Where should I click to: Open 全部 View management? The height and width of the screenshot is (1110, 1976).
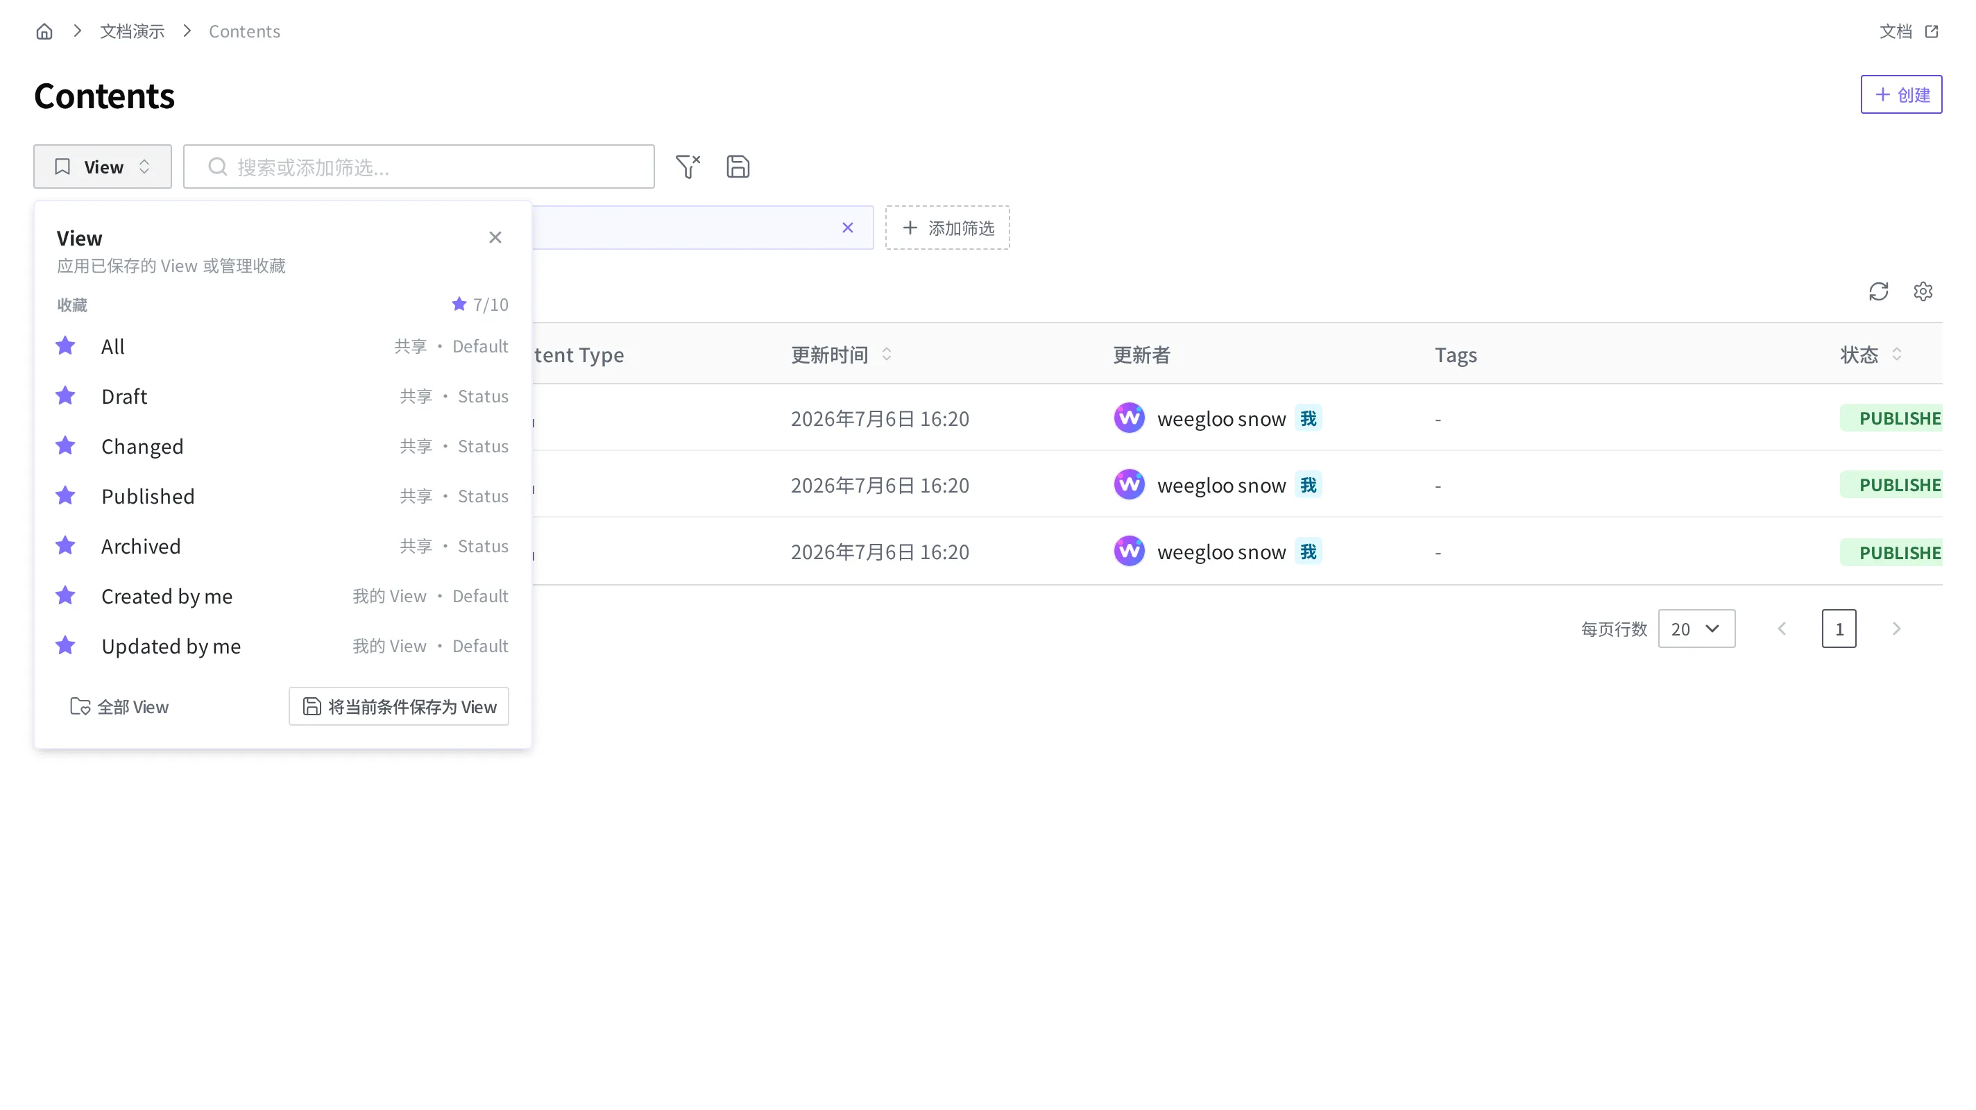pos(119,706)
